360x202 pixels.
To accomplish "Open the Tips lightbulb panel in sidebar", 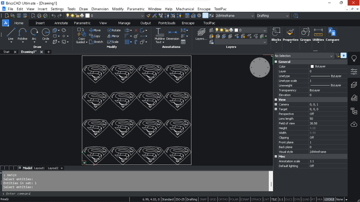I will 354,58.
